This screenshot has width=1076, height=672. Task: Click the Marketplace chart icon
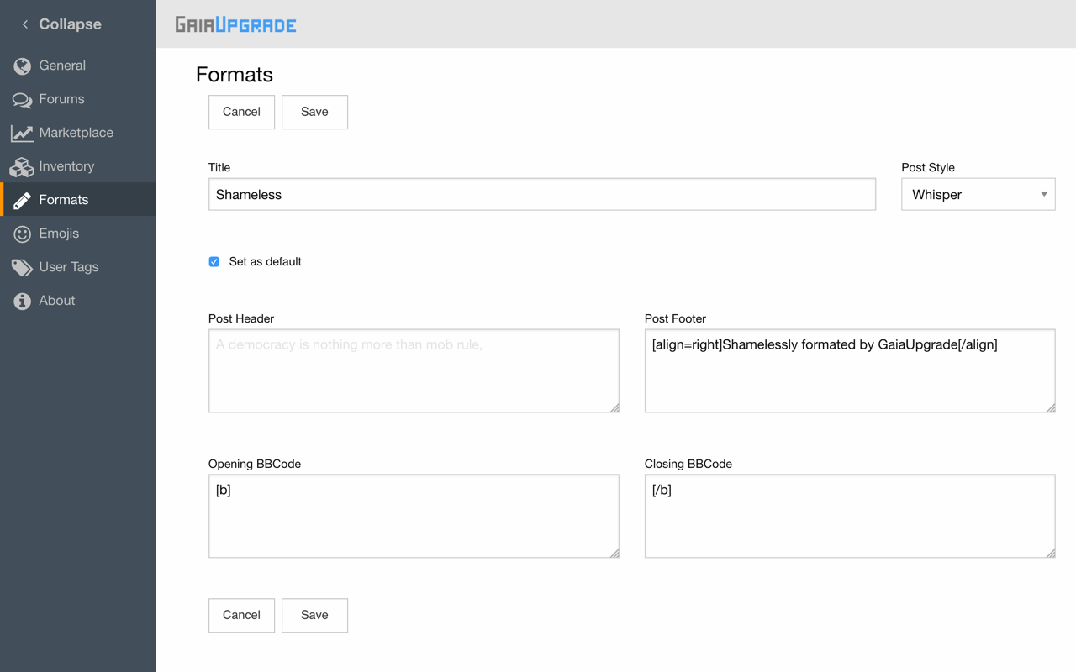22,133
